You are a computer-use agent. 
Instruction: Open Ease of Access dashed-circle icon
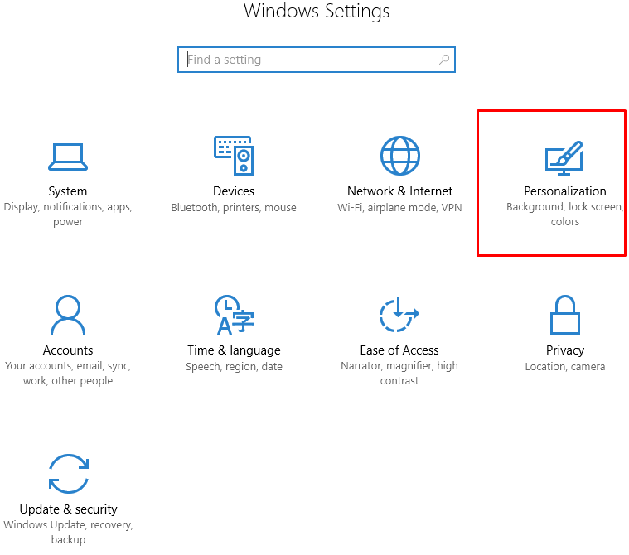pos(399,315)
